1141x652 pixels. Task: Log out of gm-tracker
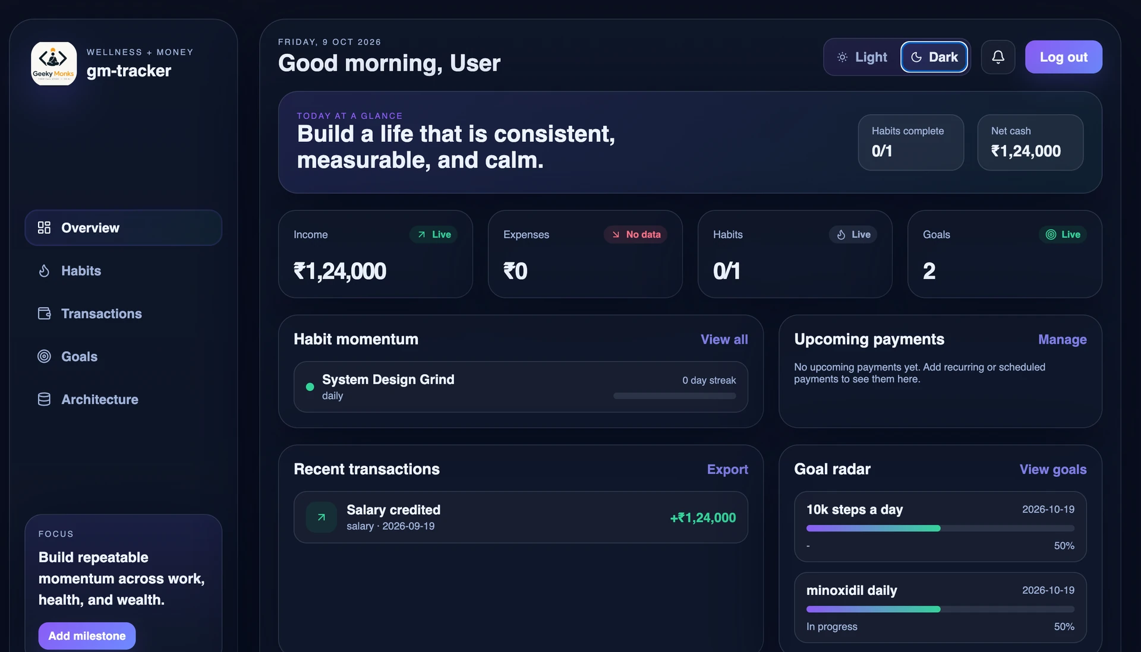pos(1063,57)
